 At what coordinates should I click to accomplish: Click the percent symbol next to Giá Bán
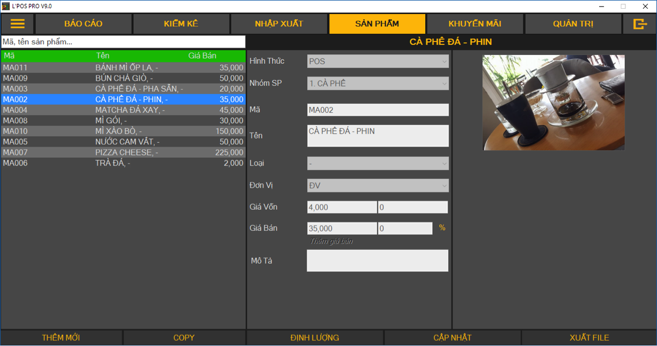coord(442,228)
